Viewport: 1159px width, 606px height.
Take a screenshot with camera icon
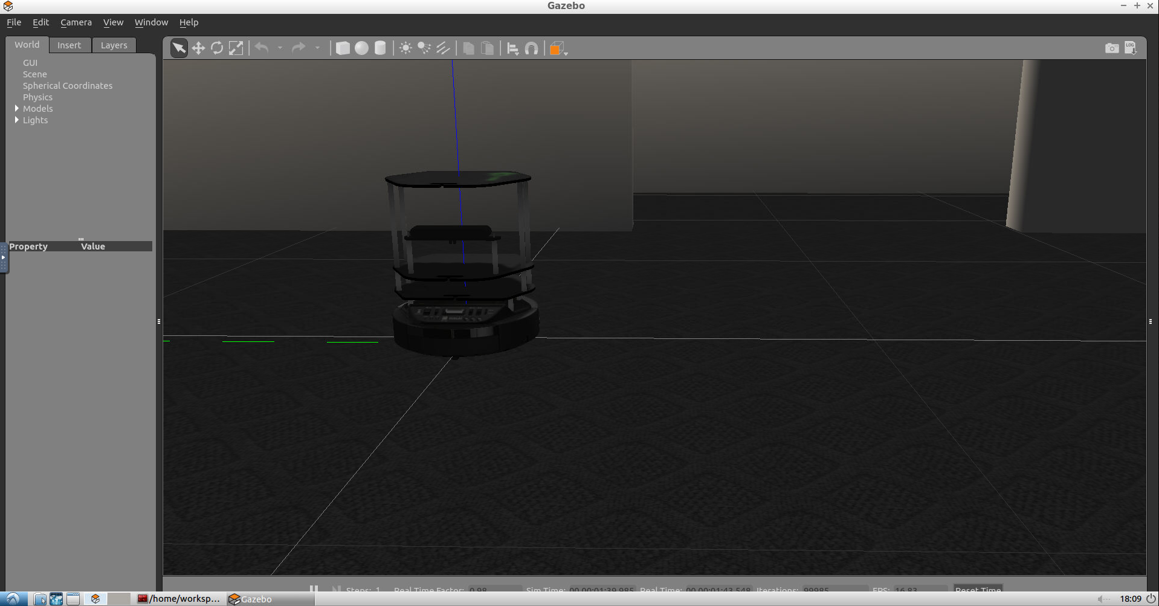1112,48
